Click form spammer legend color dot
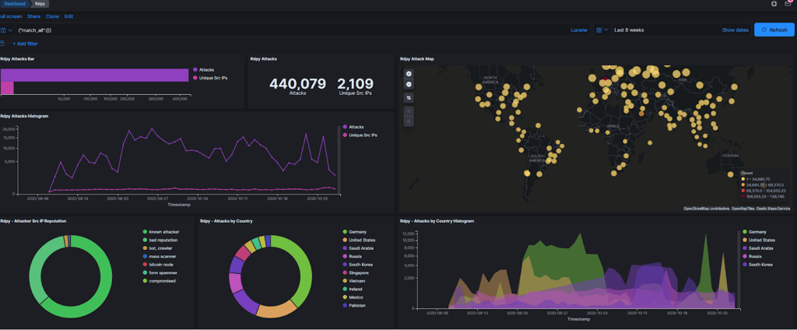 (145, 272)
